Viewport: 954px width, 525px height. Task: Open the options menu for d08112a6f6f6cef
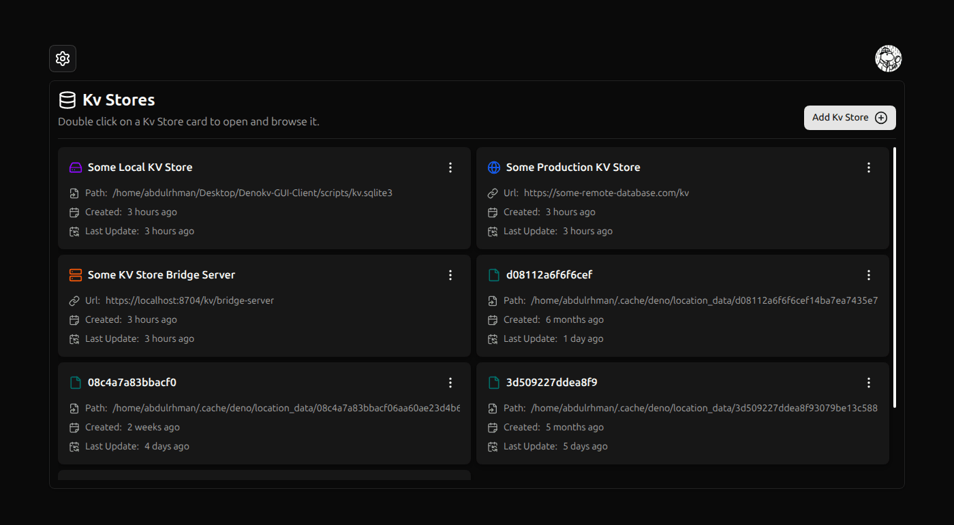[x=869, y=274]
